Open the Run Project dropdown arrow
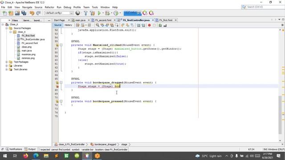The width and height of the screenshot is (285, 160). pos(103,13)
